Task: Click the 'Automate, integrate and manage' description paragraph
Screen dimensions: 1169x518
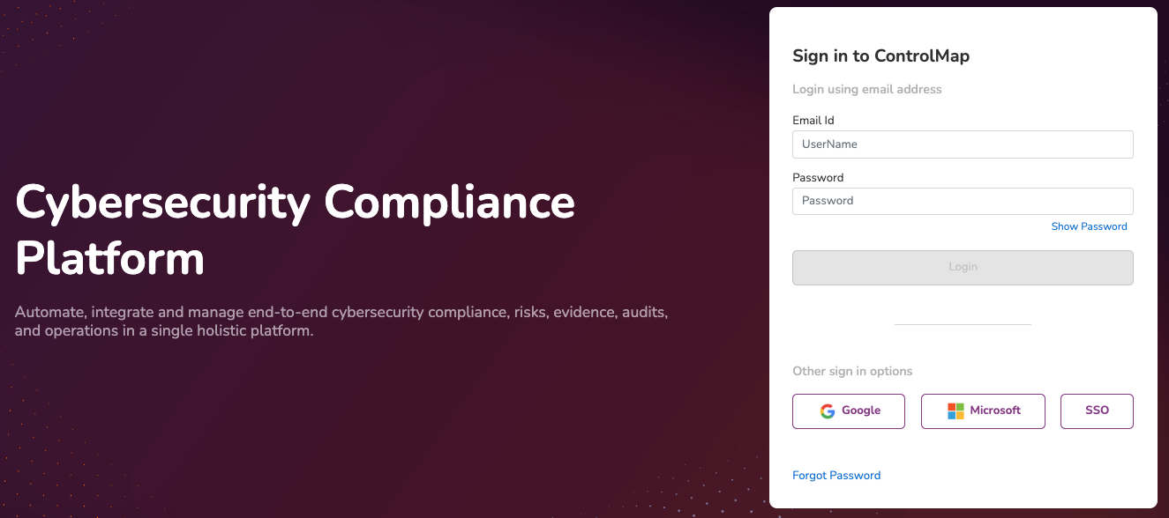Action: click(x=341, y=322)
